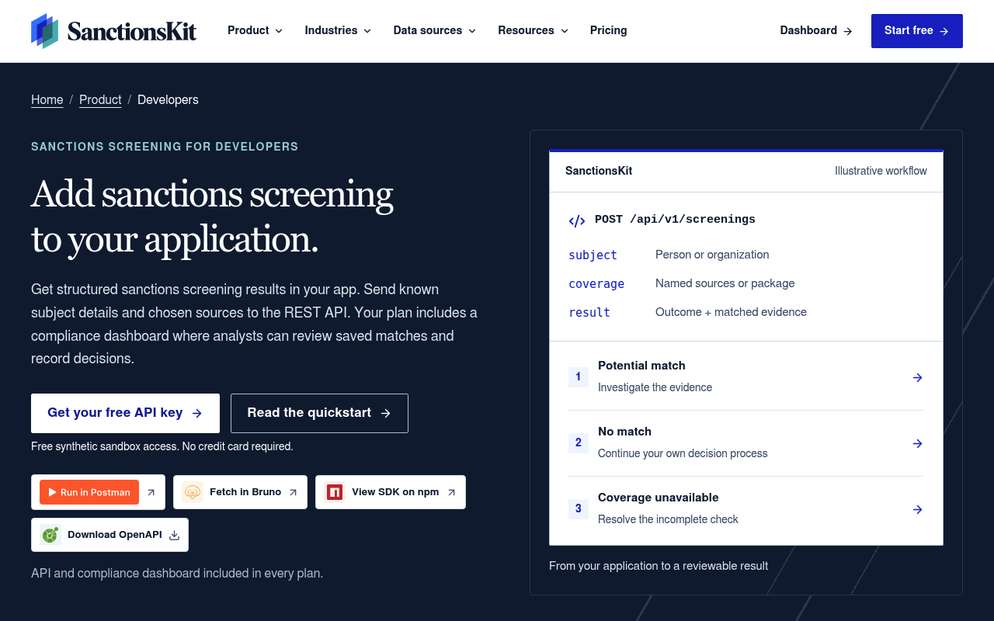The width and height of the screenshot is (994, 621).
Task: Open the Potential match row arrow
Action: pos(917,377)
